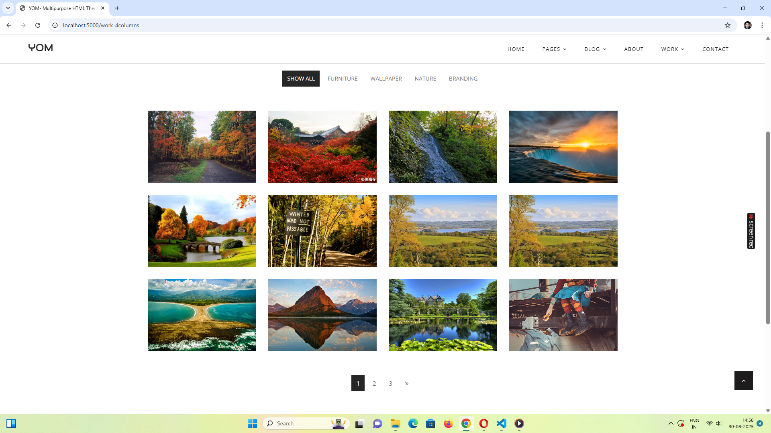Open the Chrome profile avatar
The width and height of the screenshot is (771, 433).
click(747, 25)
